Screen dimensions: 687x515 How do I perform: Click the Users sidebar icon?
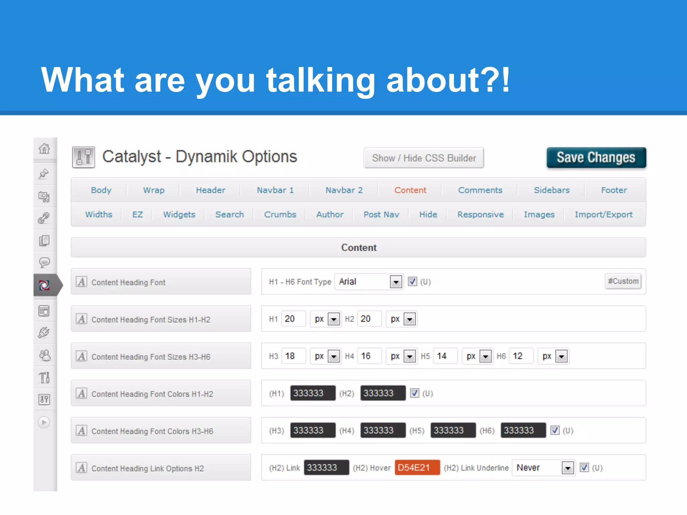(44, 355)
